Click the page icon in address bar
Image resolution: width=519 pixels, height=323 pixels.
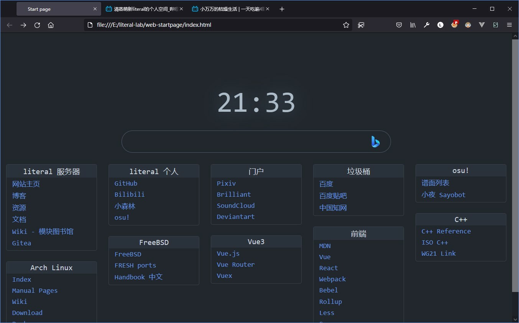[x=90, y=25]
